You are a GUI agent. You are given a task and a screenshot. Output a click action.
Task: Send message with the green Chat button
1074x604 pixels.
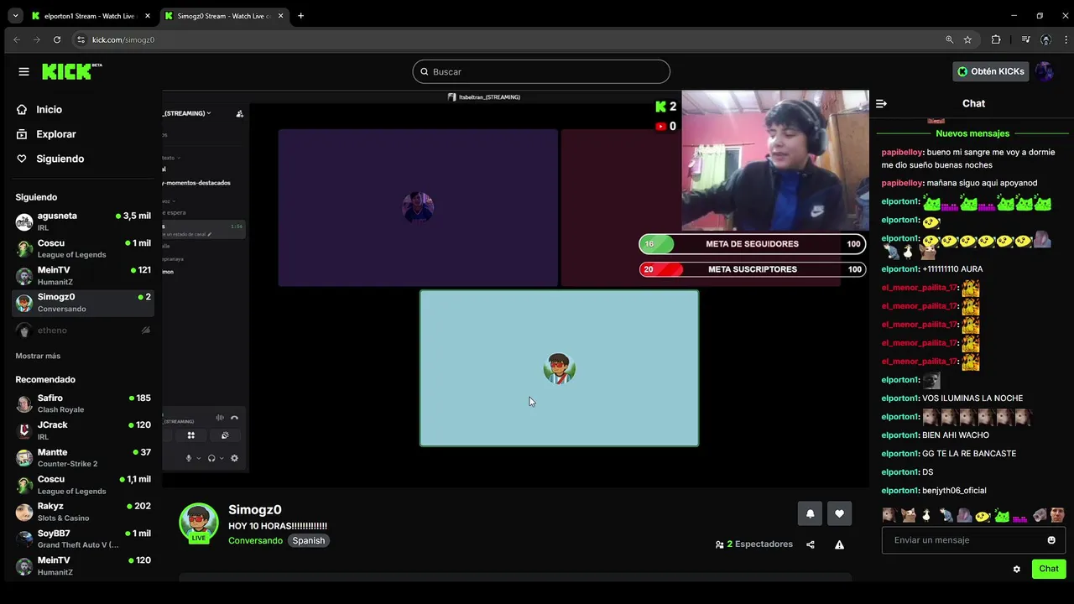[1049, 569]
